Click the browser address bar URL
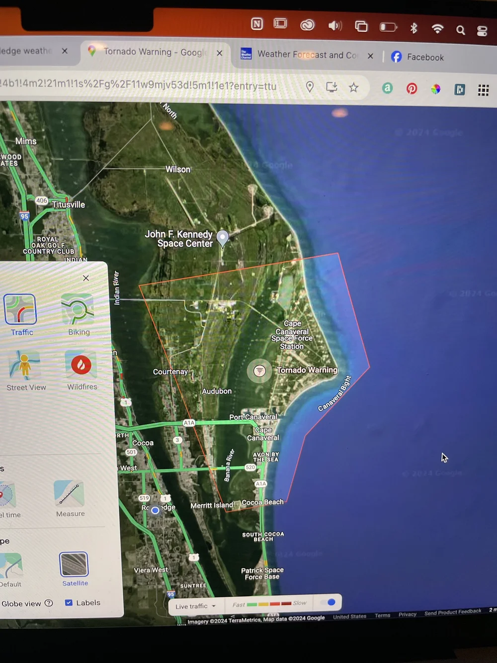This screenshot has width=497, height=663. click(x=139, y=85)
